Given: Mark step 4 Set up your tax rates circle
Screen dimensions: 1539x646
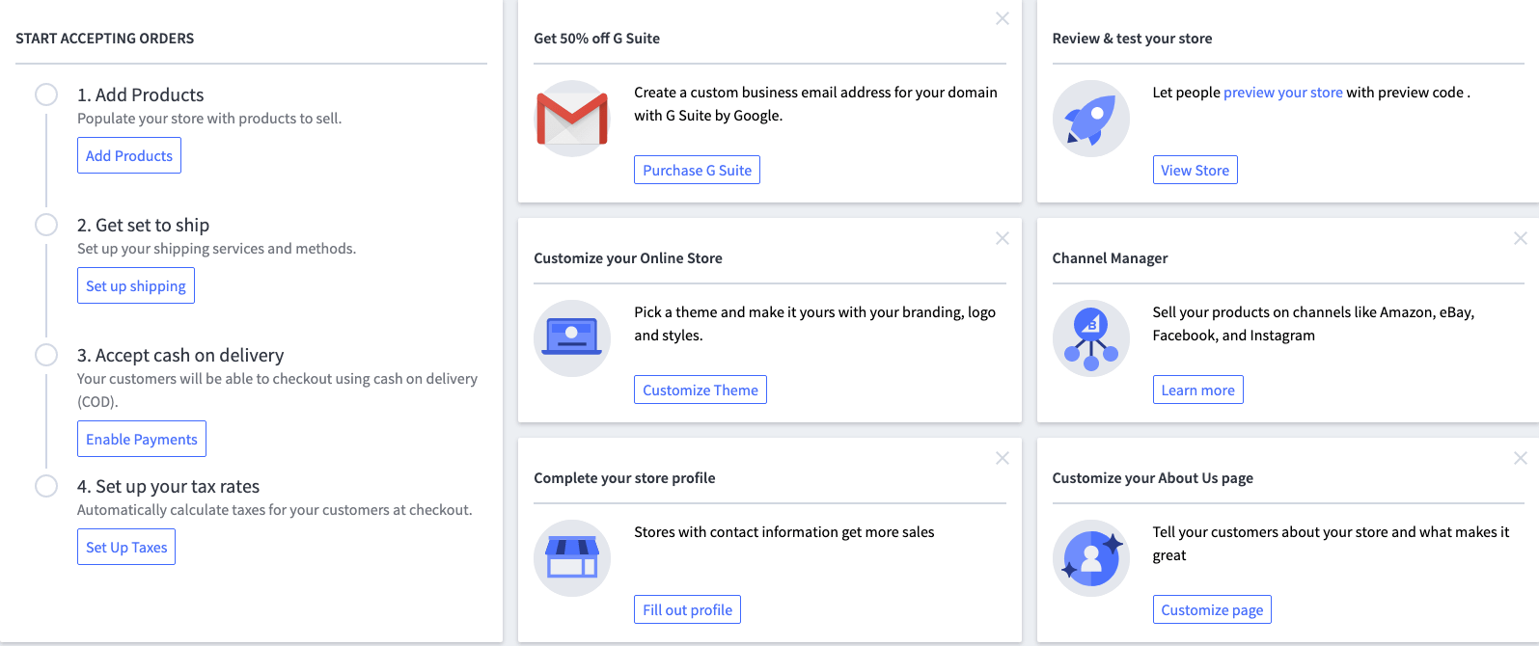Looking at the screenshot, I should tap(46, 486).
